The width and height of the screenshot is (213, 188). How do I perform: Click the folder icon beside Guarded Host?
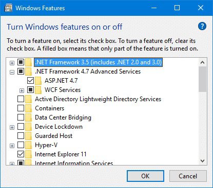click(x=29, y=136)
